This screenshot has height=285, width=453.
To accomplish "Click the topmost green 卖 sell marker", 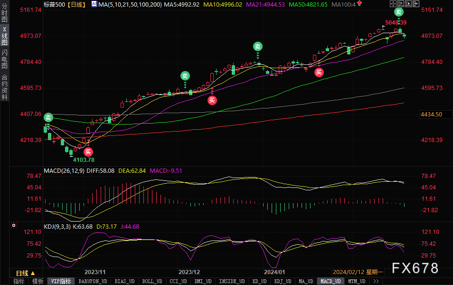I will pyautogui.click(x=399, y=12).
